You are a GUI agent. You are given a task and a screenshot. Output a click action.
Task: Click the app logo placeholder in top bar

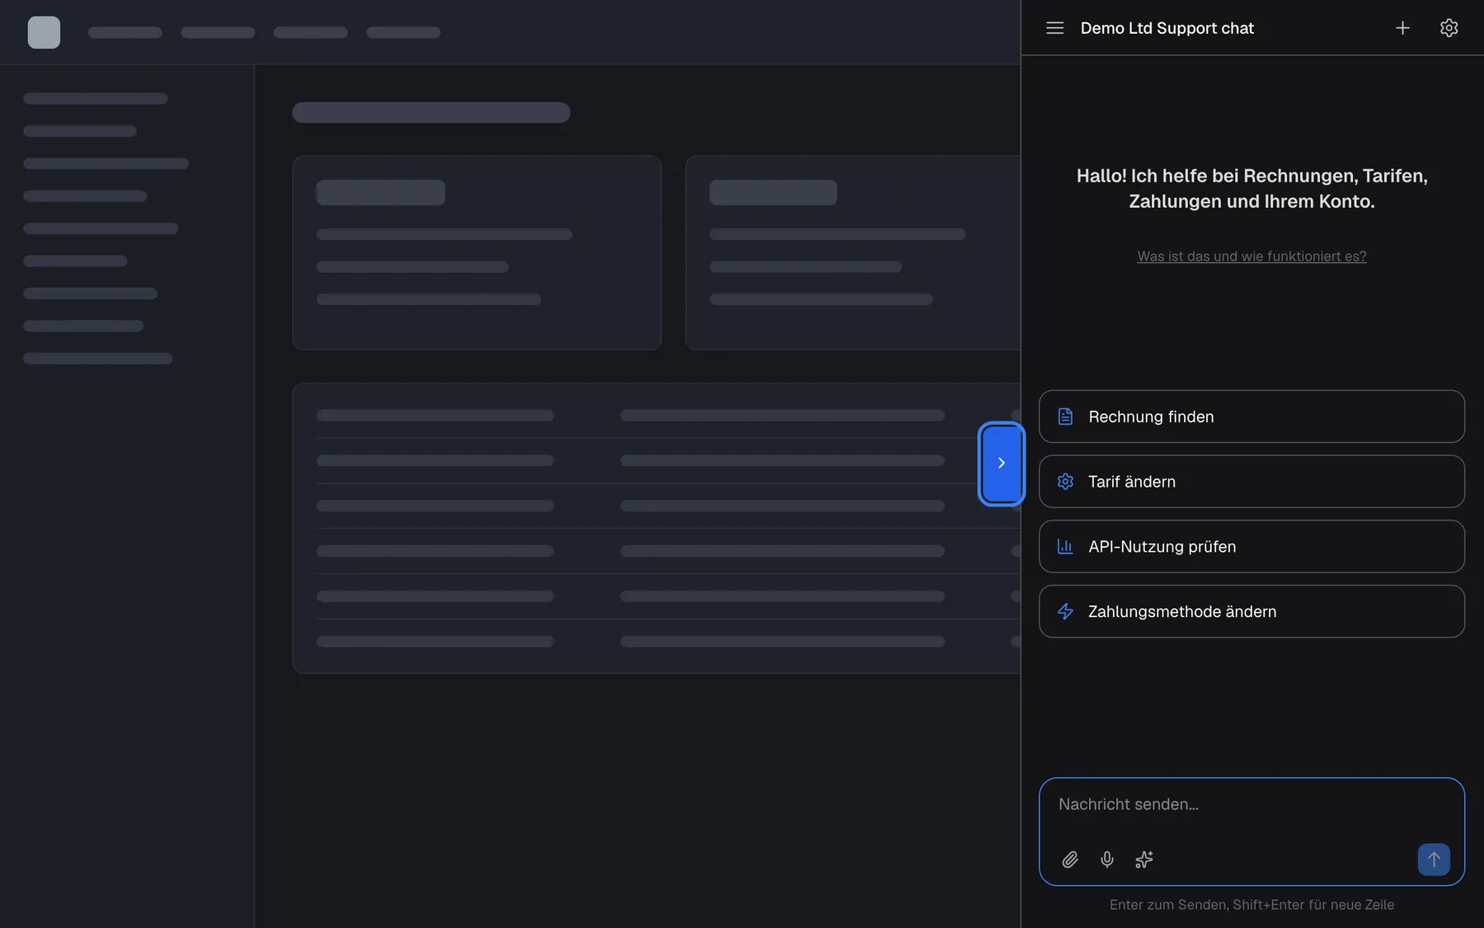pos(44,32)
